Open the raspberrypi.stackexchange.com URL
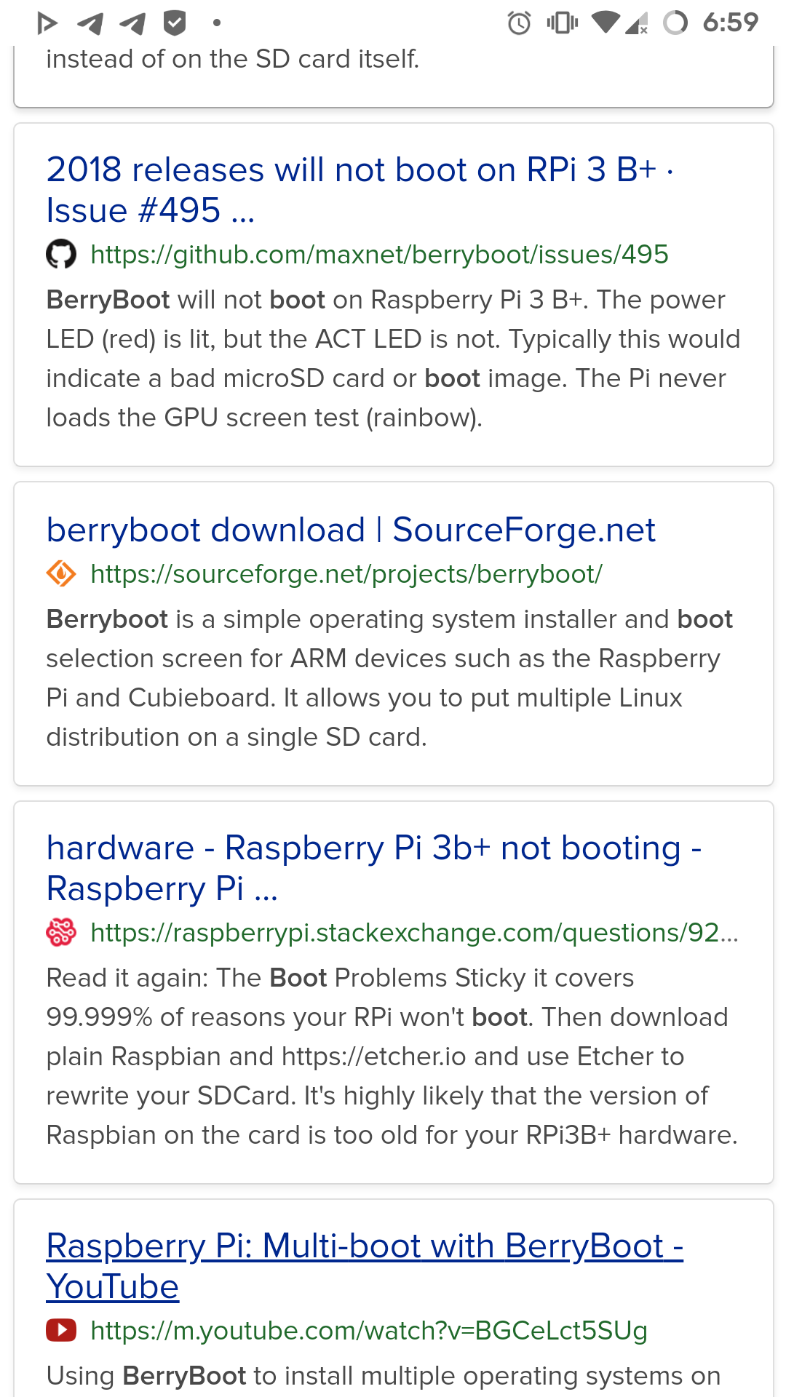The image size is (786, 1397). click(x=414, y=932)
